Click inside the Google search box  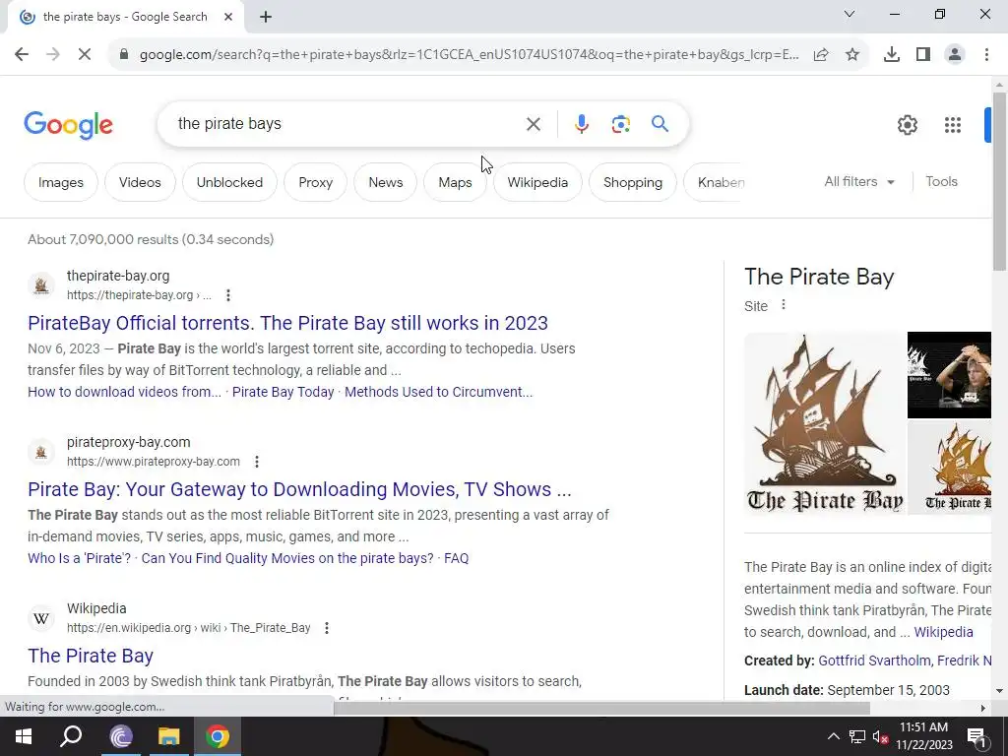(347, 124)
